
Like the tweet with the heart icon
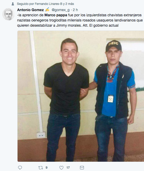tap(61, 168)
